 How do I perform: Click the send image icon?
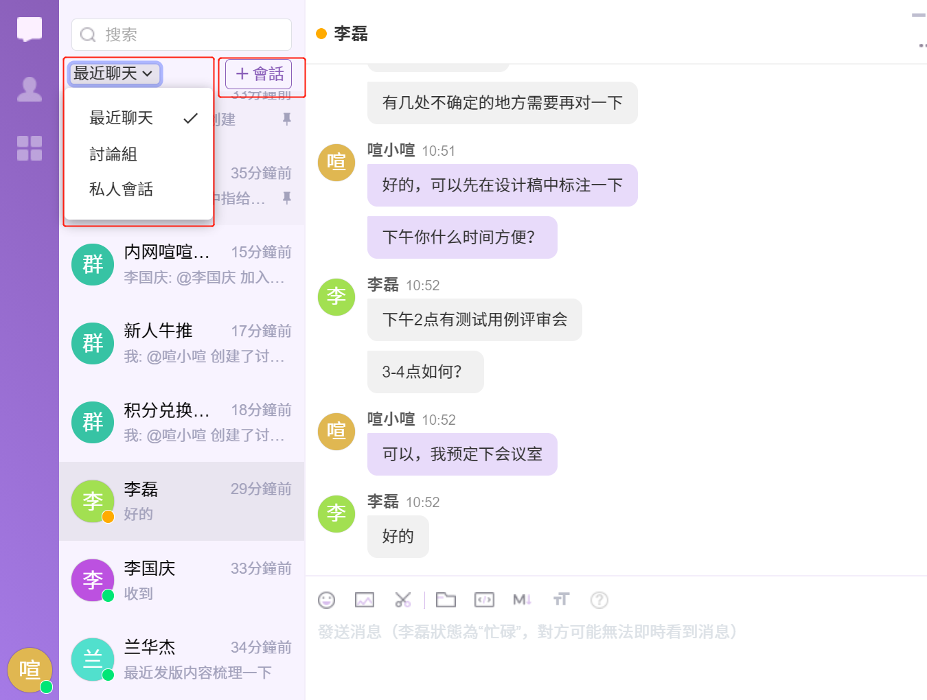365,600
